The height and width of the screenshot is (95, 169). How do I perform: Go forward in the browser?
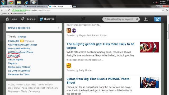[6, 10]
